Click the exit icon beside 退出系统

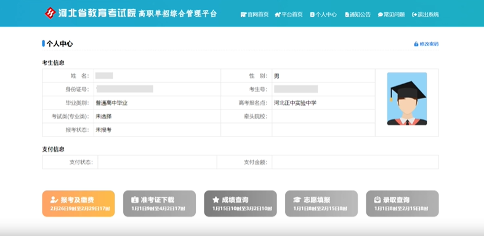pyautogui.click(x=414, y=15)
